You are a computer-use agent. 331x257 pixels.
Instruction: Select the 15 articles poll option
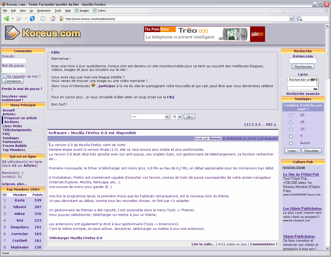(x=291, y=122)
